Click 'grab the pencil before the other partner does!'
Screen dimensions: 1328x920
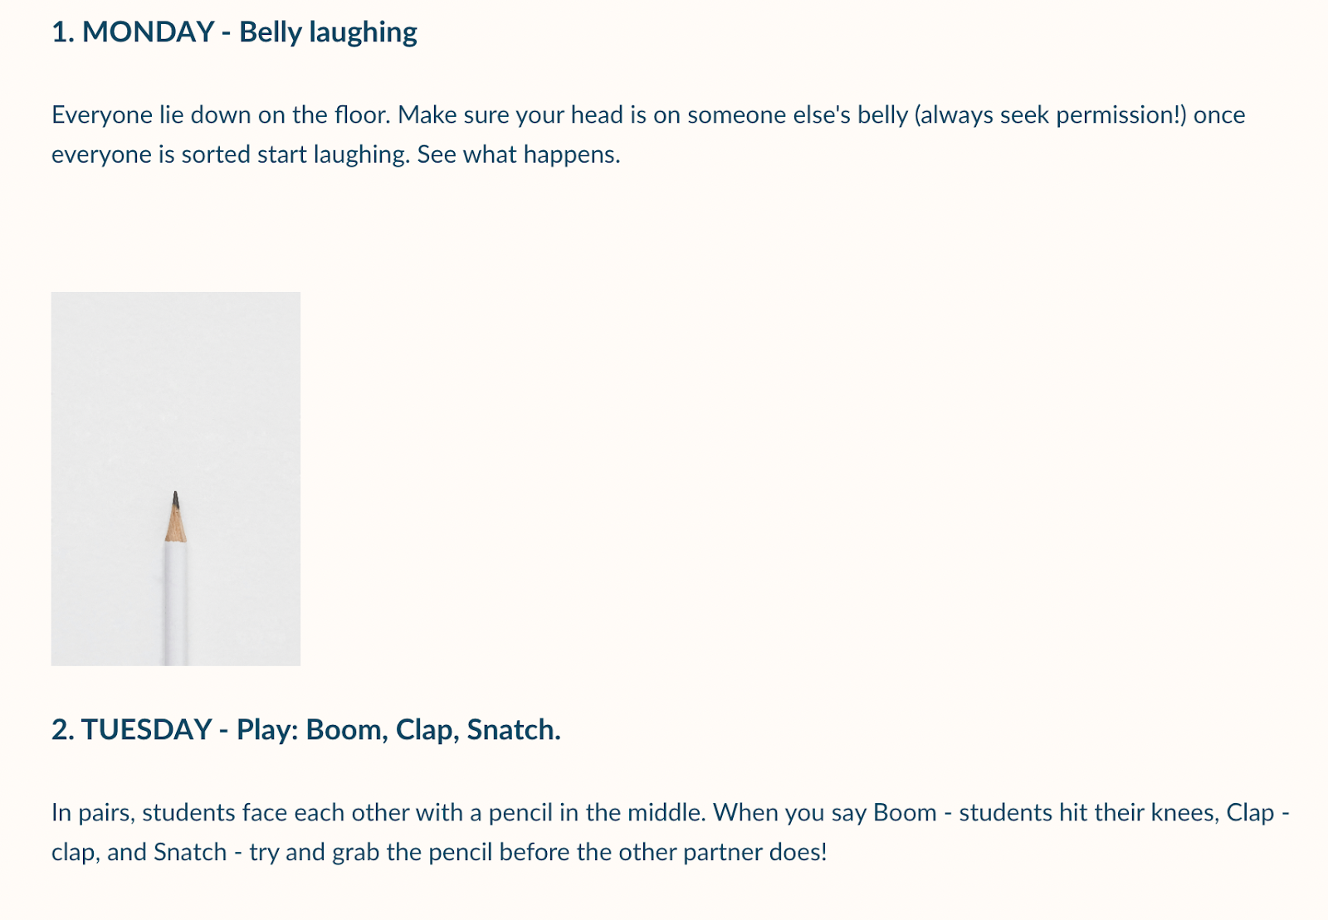point(579,852)
